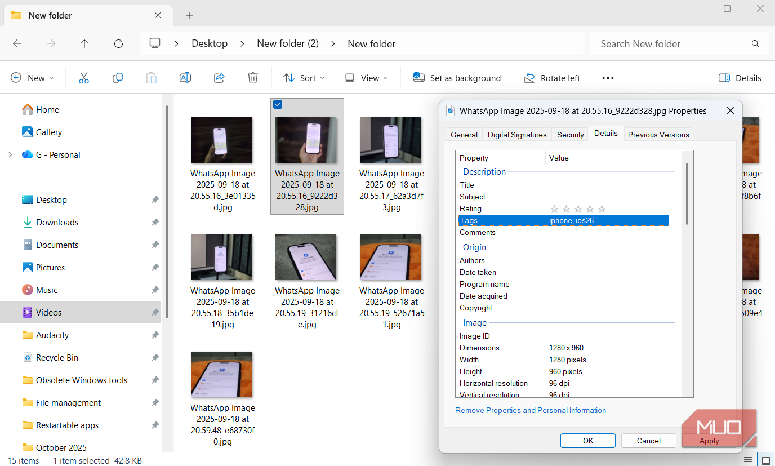Click the properties list vertical scrollbar
This screenshot has width=775, height=466.
tap(687, 194)
